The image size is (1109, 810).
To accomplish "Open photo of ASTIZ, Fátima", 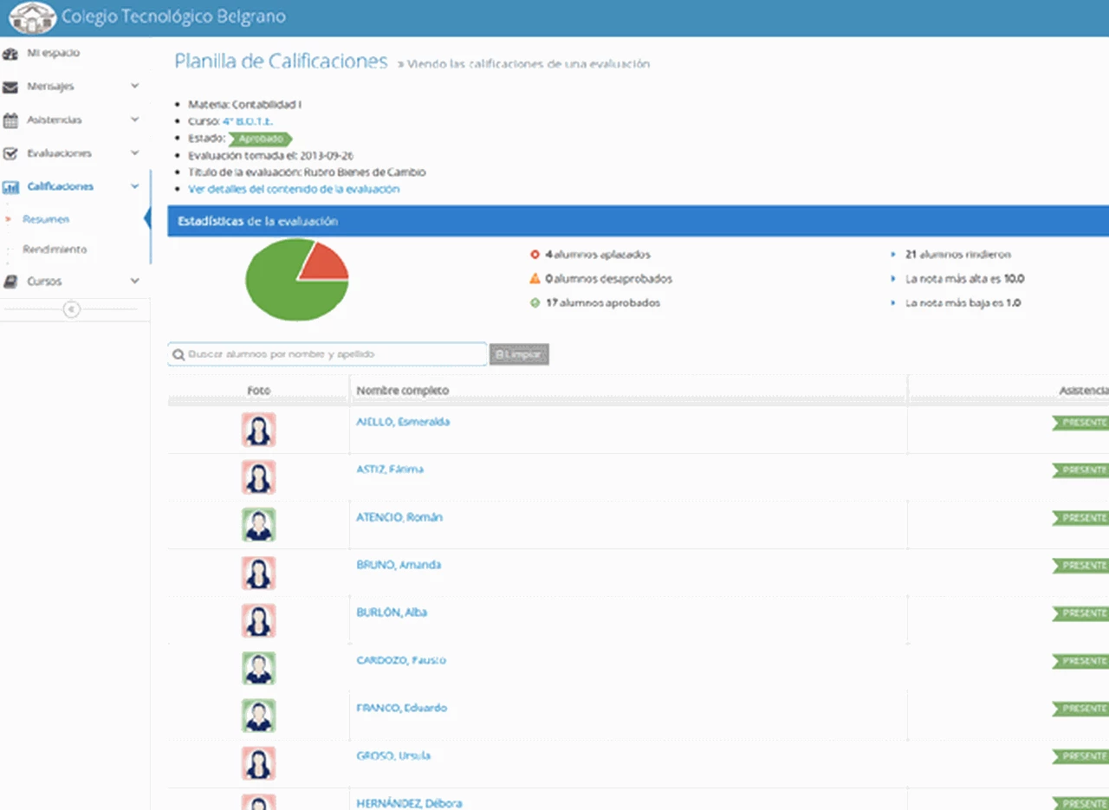I will pos(258,477).
